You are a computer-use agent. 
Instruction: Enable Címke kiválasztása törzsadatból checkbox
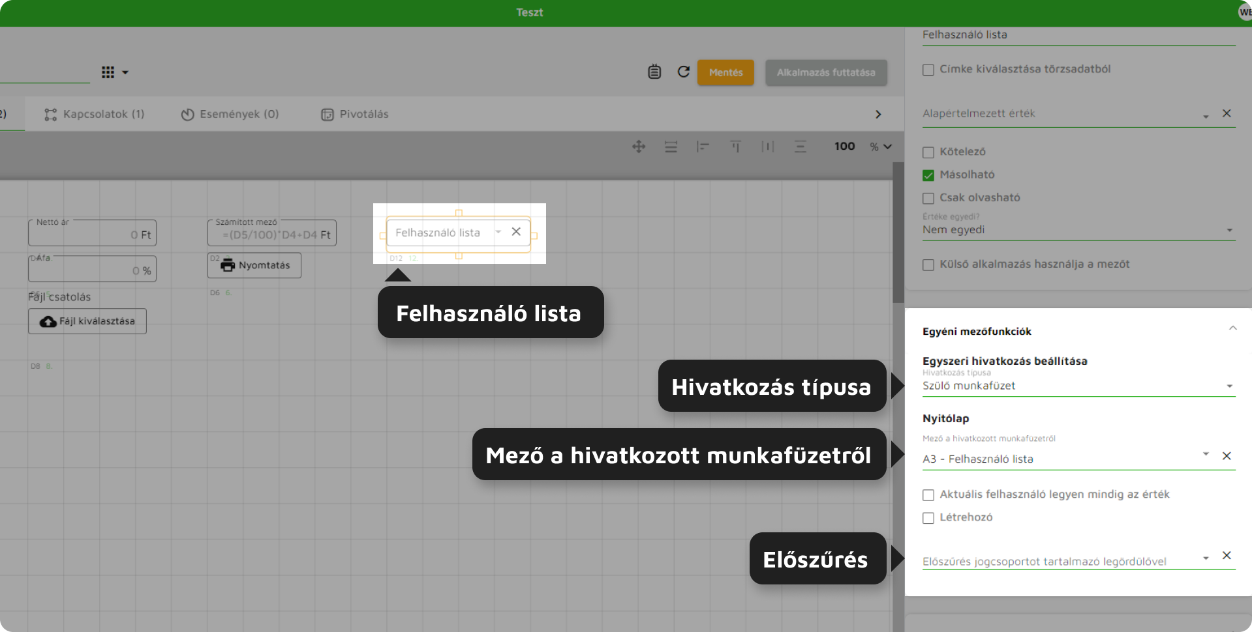click(928, 70)
